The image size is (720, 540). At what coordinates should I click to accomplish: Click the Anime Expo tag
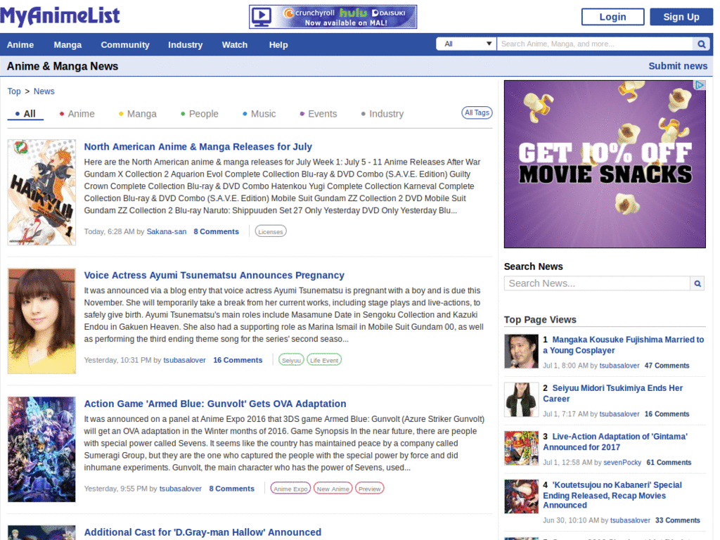(290, 489)
